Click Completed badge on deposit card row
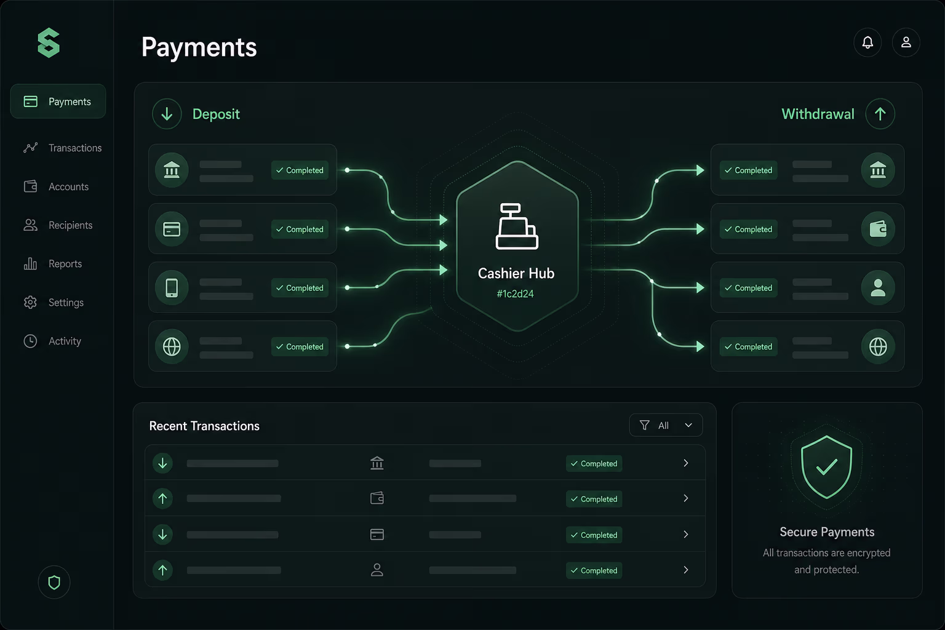 (300, 229)
